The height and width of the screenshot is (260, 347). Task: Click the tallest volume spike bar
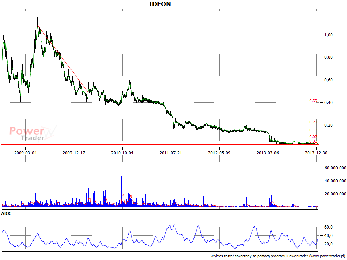(x=122, y=184)
